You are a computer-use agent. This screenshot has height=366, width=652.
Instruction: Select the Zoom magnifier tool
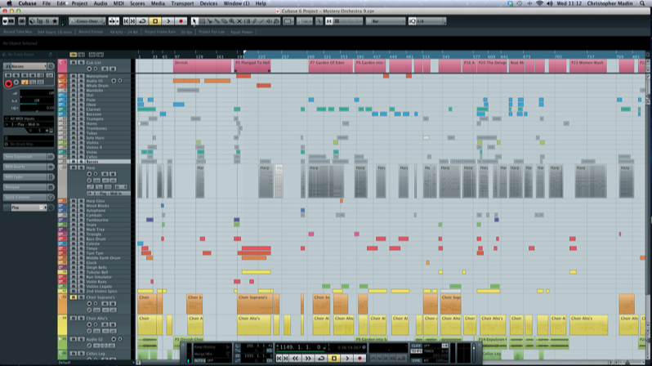point(231,21)
